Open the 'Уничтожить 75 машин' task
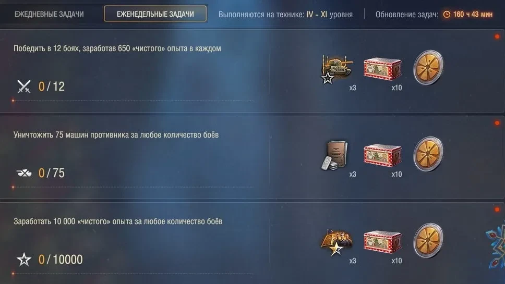Viewport: 505px width, 284px height. tap(116, 135)
